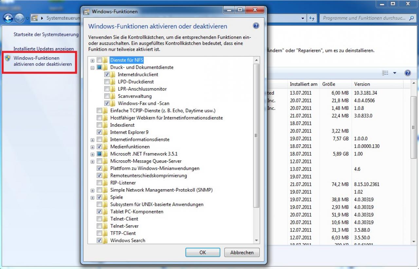Open address bar history dropdown arrow
The width and height of the screenshot is (419, 269).
point(303,18)
